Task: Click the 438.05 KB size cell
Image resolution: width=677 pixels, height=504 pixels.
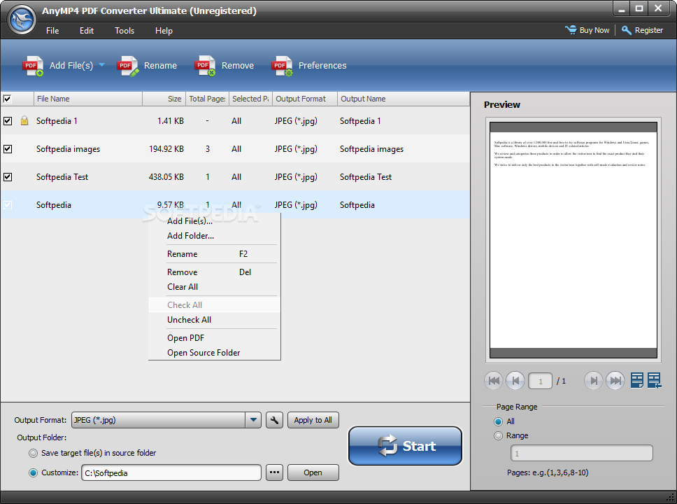Action: (166, 177)
